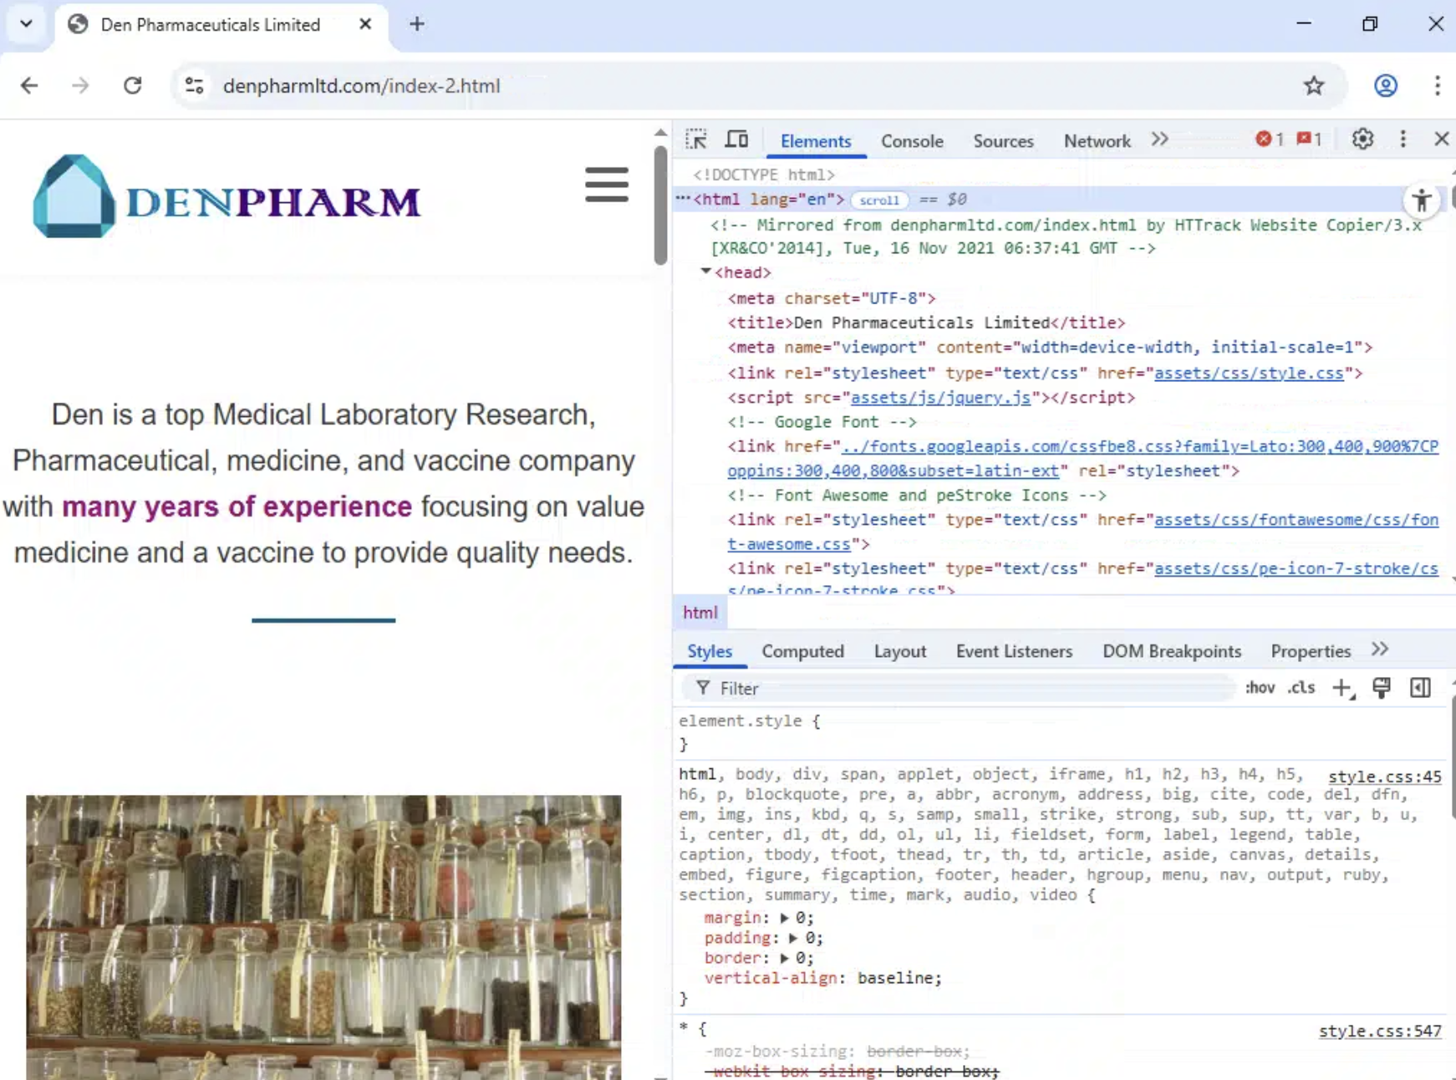Open the pe-icon-7-stroke stylesheet link
Screen dimensions: 1456x1080
tap(1296, 568)
